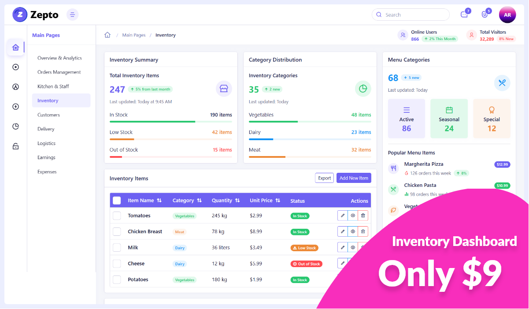Check the select-all checkbox in the table header

coord(117,200)
